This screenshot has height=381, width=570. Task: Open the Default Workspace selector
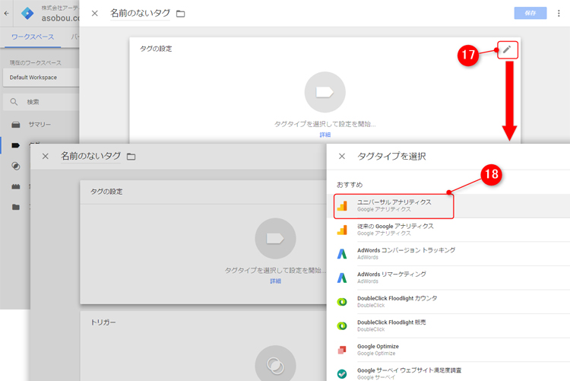(x=41, y=78)
